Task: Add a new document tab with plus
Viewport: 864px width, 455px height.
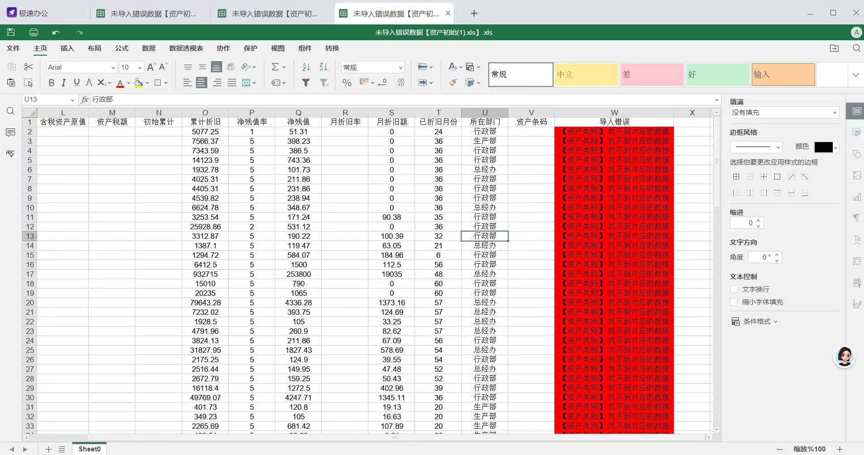Action: (x=474, y=14)
